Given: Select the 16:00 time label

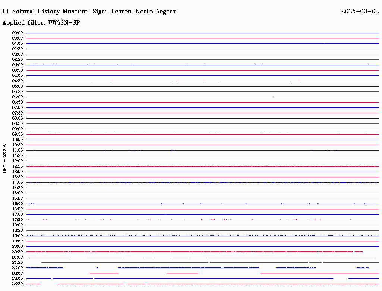Looking at the screenshot, I should (x=18, y=204).
